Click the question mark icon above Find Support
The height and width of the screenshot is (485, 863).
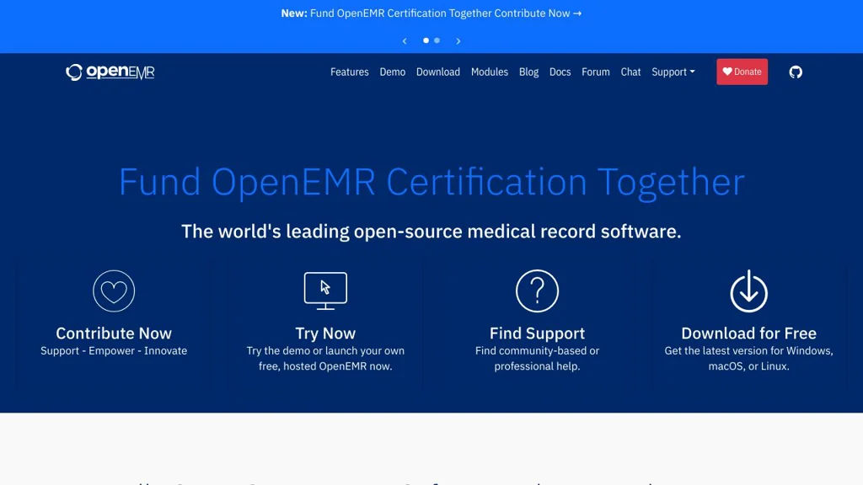click(537, 290)
